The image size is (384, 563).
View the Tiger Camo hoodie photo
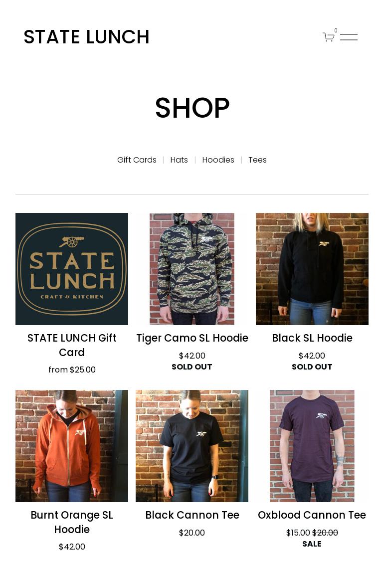tap(192, 269)
